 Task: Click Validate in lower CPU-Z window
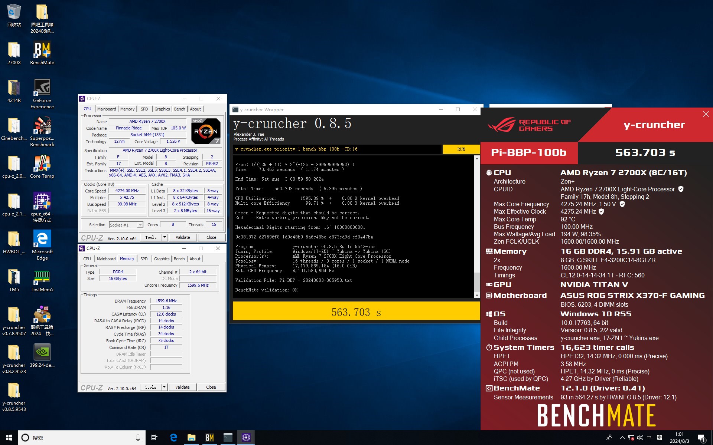point(182,387)
